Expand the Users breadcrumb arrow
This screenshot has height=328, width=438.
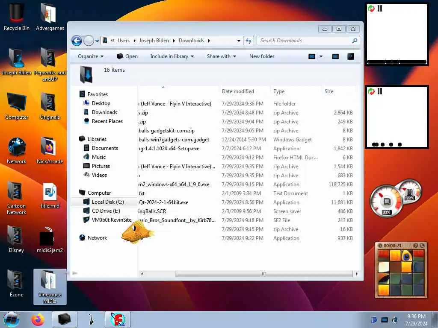134,41
